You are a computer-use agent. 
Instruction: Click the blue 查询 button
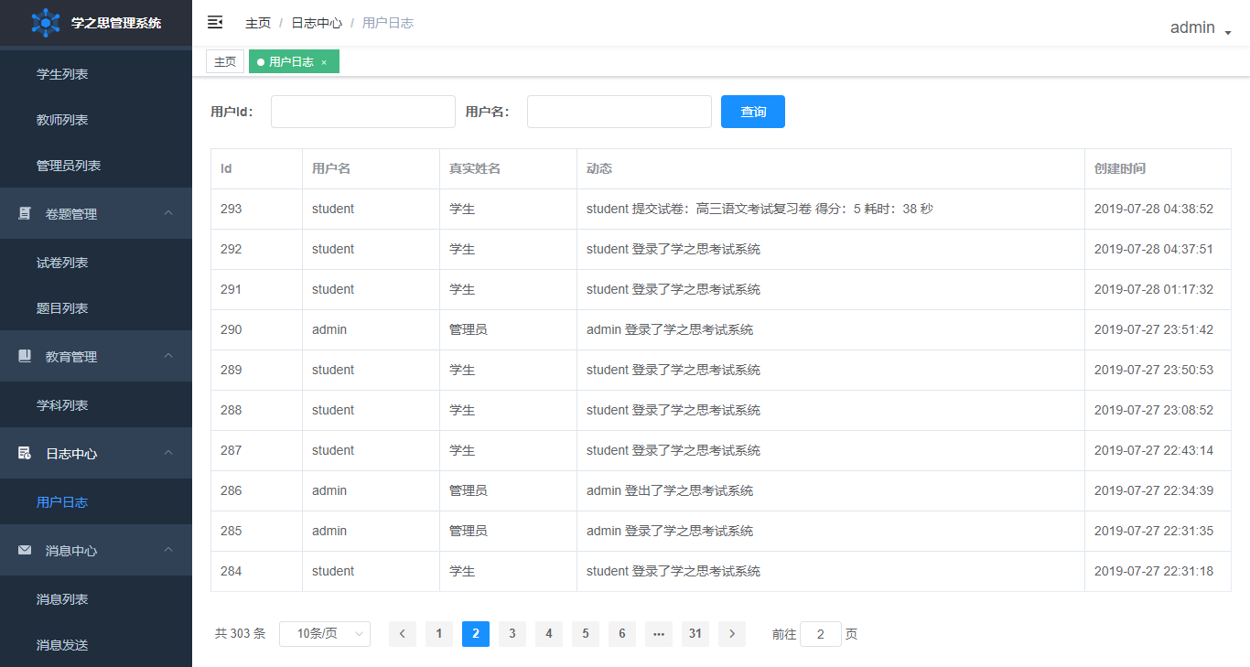[752, 112]
